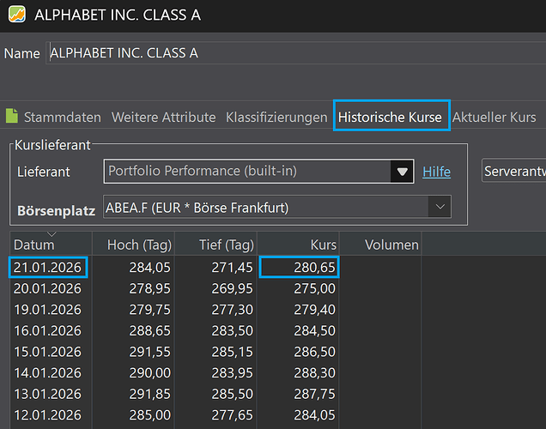Select the 14.01.2026 date cell
The height and width of the screenshot is (429, 546).
pyautogui.click(x=48, y=372)
